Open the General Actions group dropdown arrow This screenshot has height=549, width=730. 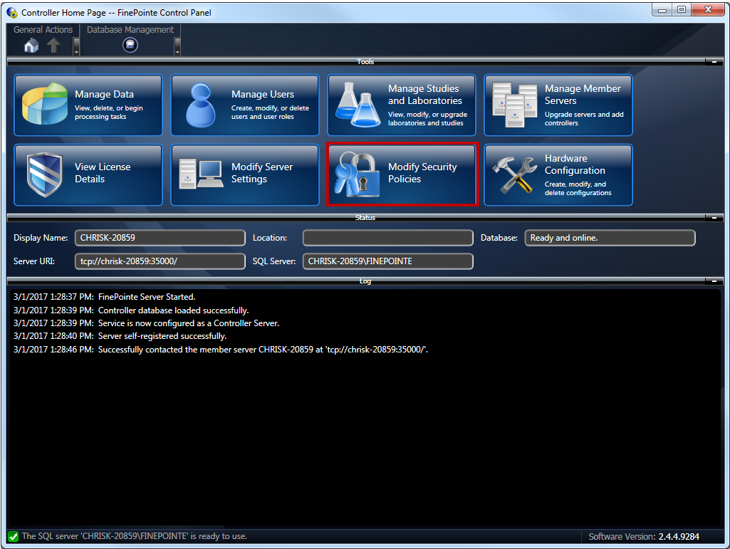[76, 46]
